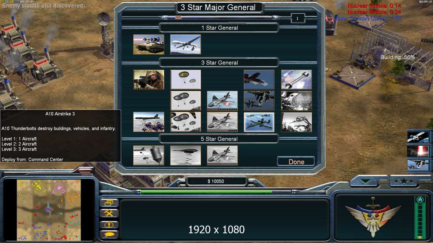This screenshot has height=243, width=433.
Task: Select the Paladin tank general power icon
Action: pos(149,44)
